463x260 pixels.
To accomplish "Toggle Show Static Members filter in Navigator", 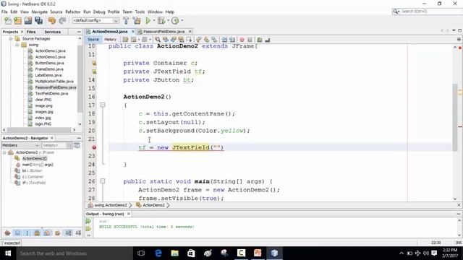I will click(27, 233).
